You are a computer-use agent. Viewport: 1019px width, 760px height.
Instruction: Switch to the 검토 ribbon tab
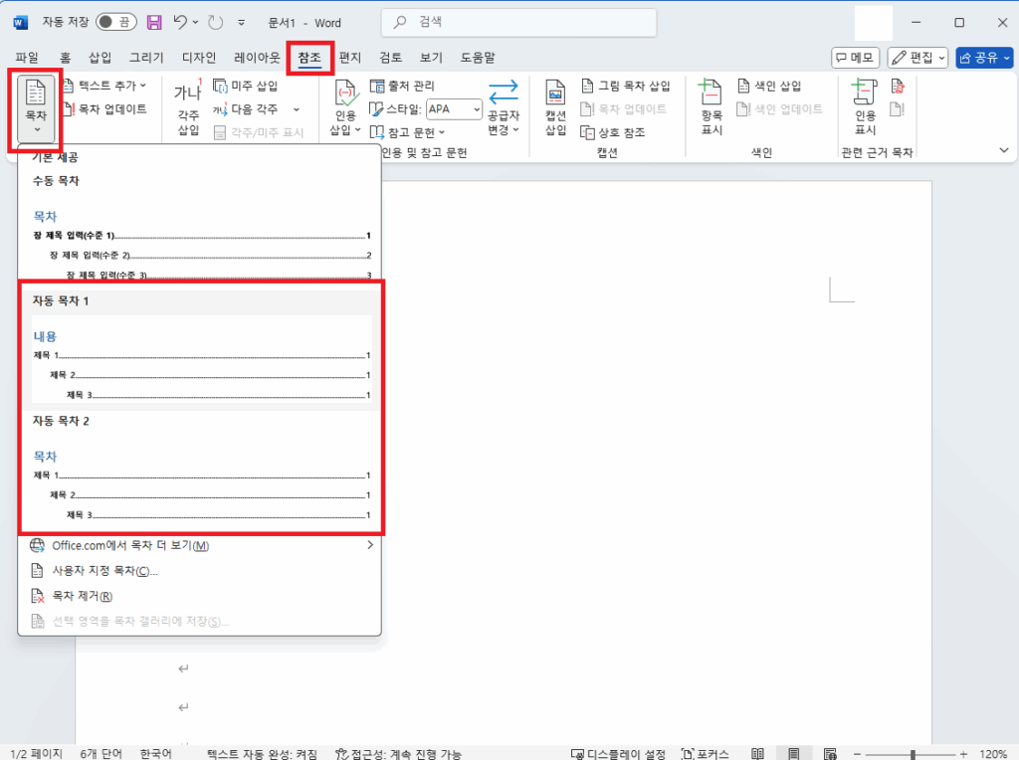[390, 57]
